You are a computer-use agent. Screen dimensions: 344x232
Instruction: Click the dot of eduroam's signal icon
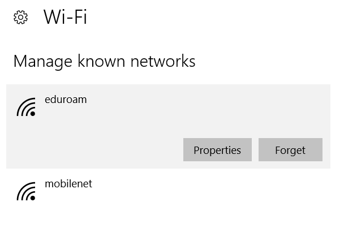click(x=33, y=114)
